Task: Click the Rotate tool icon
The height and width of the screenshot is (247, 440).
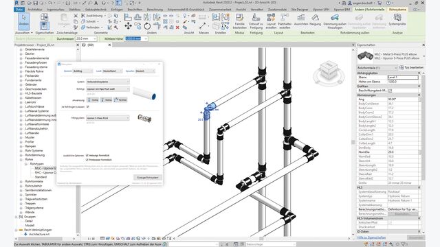Action: pyautogui.click(x=147, y=26)
